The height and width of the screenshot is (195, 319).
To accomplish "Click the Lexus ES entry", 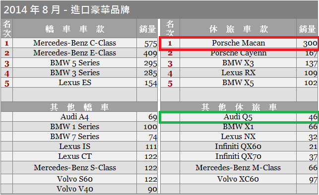I will pyautogui.click(x=74, y=83).
